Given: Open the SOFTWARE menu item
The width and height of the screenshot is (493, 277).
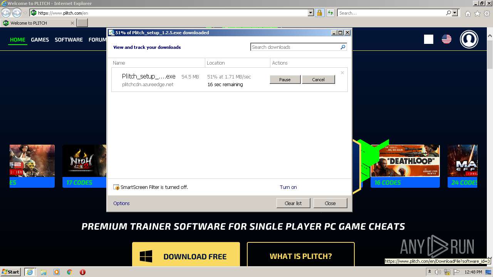Looking at the screenshot, I should tap(69, 40).
